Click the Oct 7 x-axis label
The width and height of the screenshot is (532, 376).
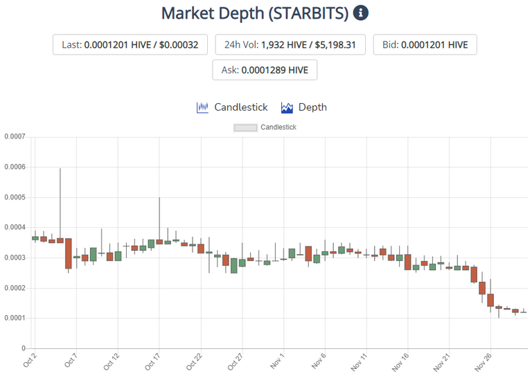click(x=71, y=360)
